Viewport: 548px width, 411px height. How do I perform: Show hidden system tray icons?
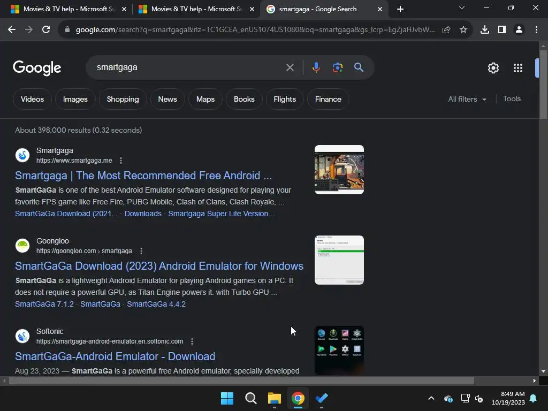pos(431,398)
